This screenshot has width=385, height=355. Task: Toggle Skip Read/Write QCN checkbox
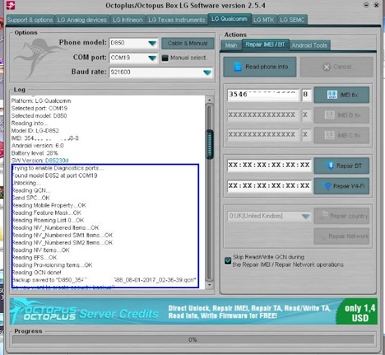(x=227, y=261)
